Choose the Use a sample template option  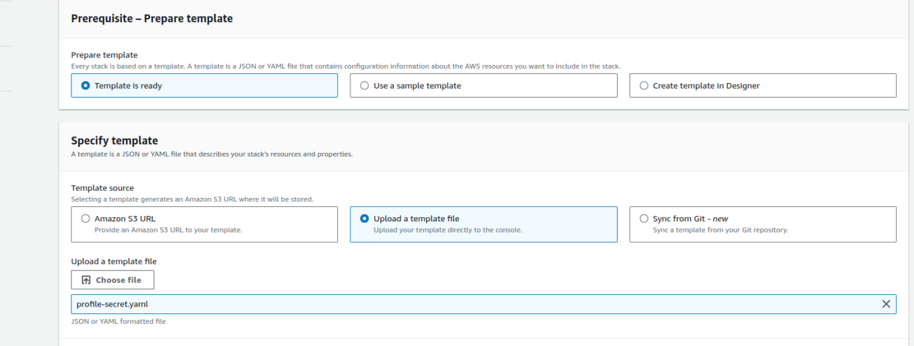tap(483, 86)
